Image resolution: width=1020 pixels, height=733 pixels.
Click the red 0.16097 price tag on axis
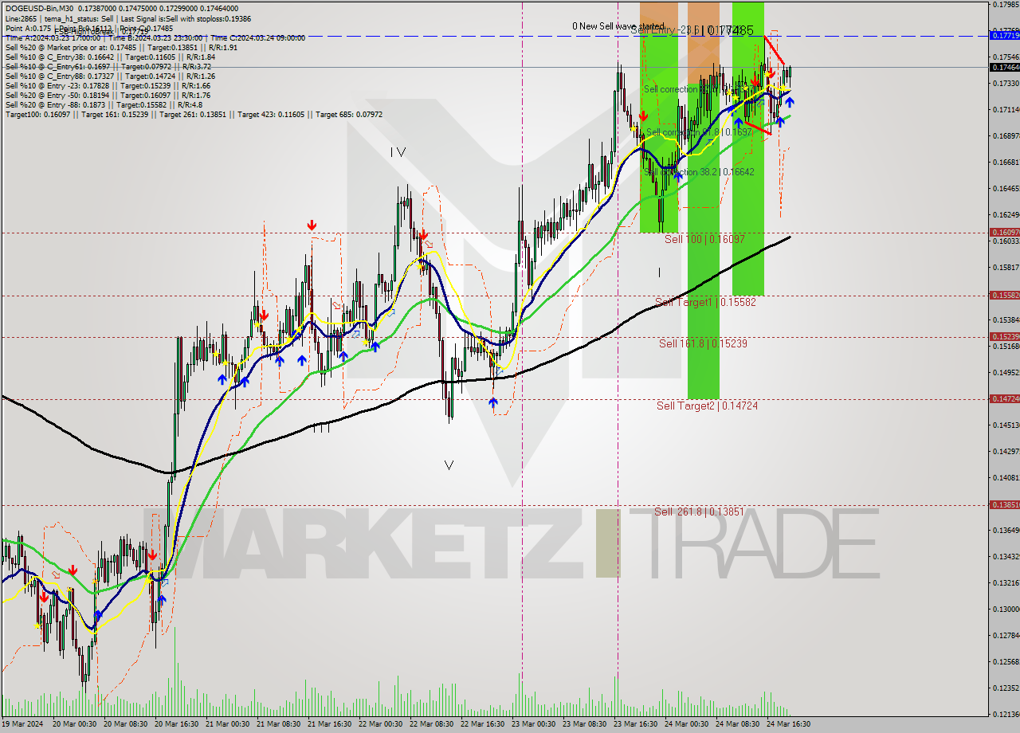pyautogui.click(x=1004, y=233)
